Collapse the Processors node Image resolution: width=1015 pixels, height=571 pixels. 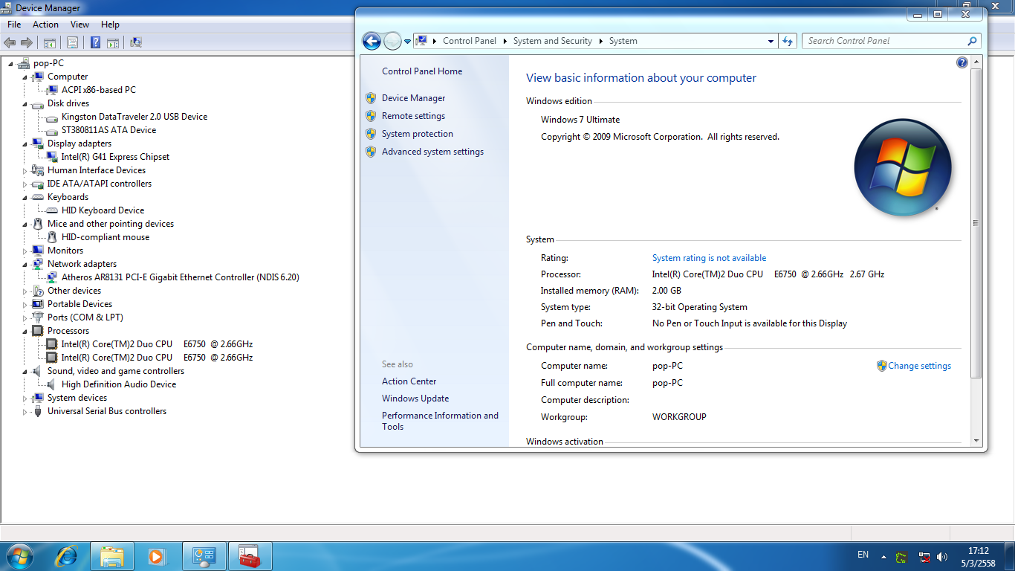click(x=25, y=332)
